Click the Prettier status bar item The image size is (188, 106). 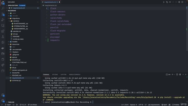coord(176,105)
